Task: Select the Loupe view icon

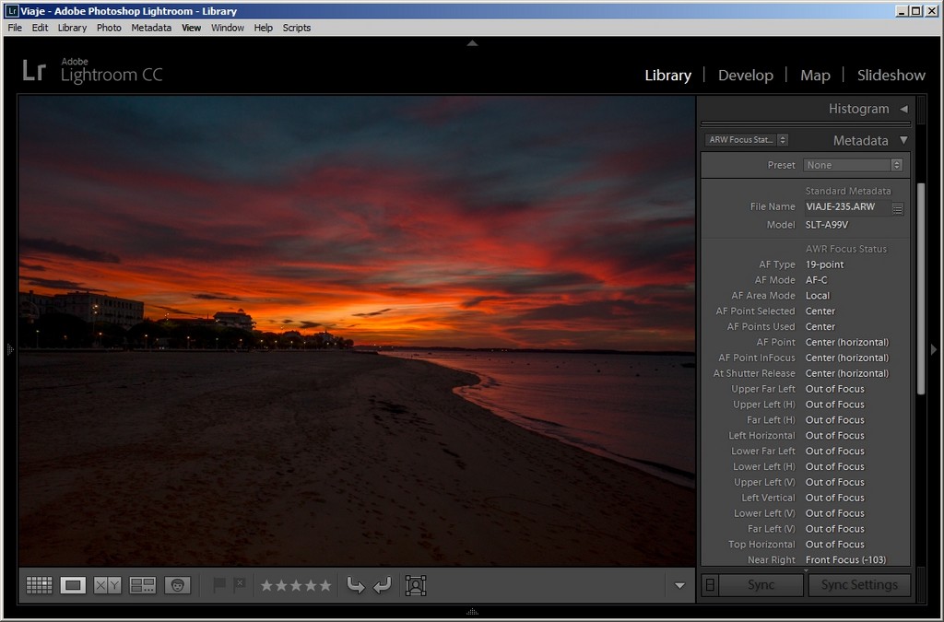Action: pos(73,585)
